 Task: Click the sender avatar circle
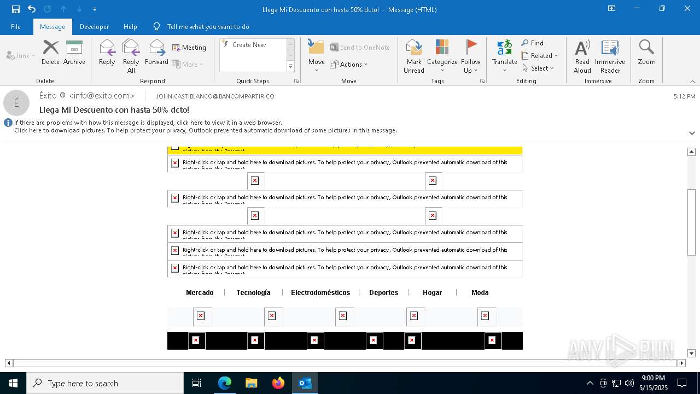[x=16, y=103]
